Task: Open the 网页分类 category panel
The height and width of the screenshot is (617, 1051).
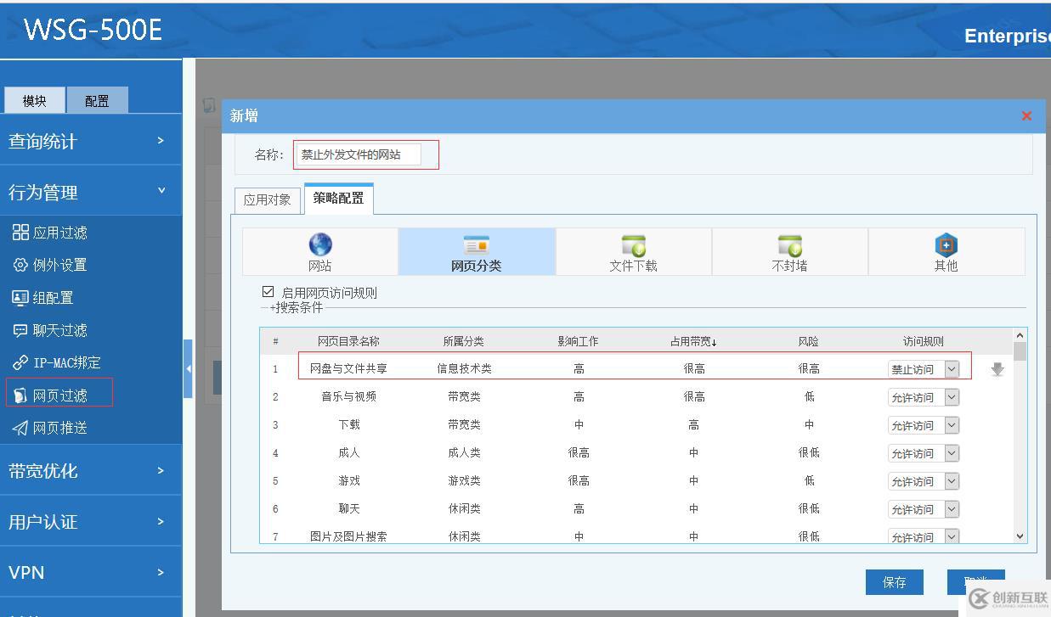Action: click(x=477, y=251)
